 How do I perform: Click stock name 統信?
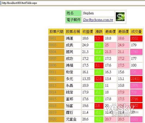click(x=70, y=92)
